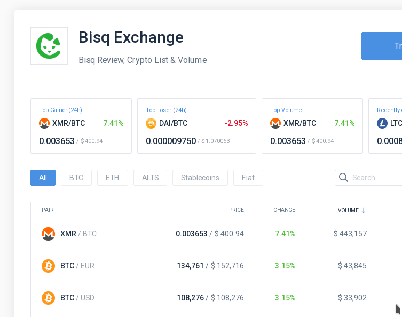Screen dimensions: 402x317
Task: Click Bitcoin icon in BTC/USD row
Action: coord(49,298)
